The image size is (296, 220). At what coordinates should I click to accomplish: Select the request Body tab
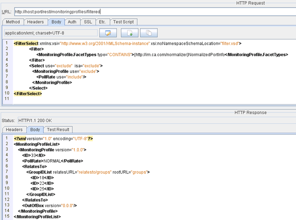tap(56, 22)
